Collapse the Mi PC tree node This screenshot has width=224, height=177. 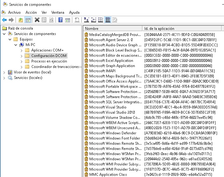click(x=15, y=45)
